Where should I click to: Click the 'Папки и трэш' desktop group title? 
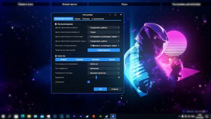[x=25, y=4]
